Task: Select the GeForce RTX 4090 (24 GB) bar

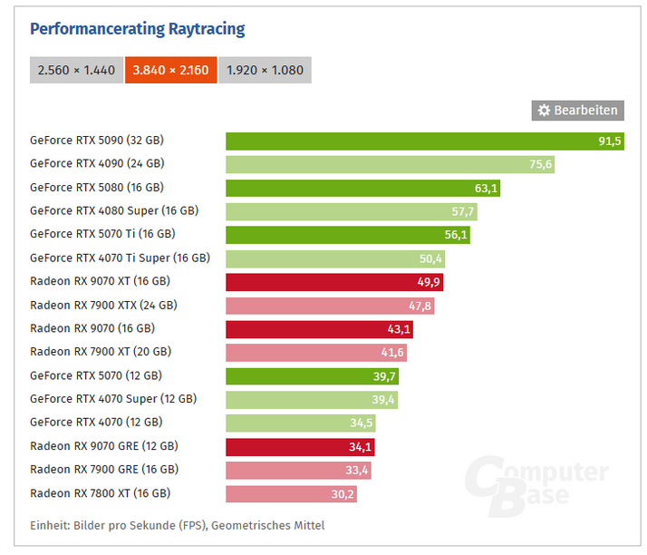Action: [x=390, y=164]
